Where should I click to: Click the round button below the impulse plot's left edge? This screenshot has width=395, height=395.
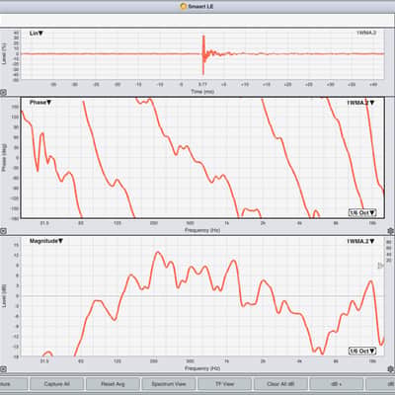tap(3, 93)
